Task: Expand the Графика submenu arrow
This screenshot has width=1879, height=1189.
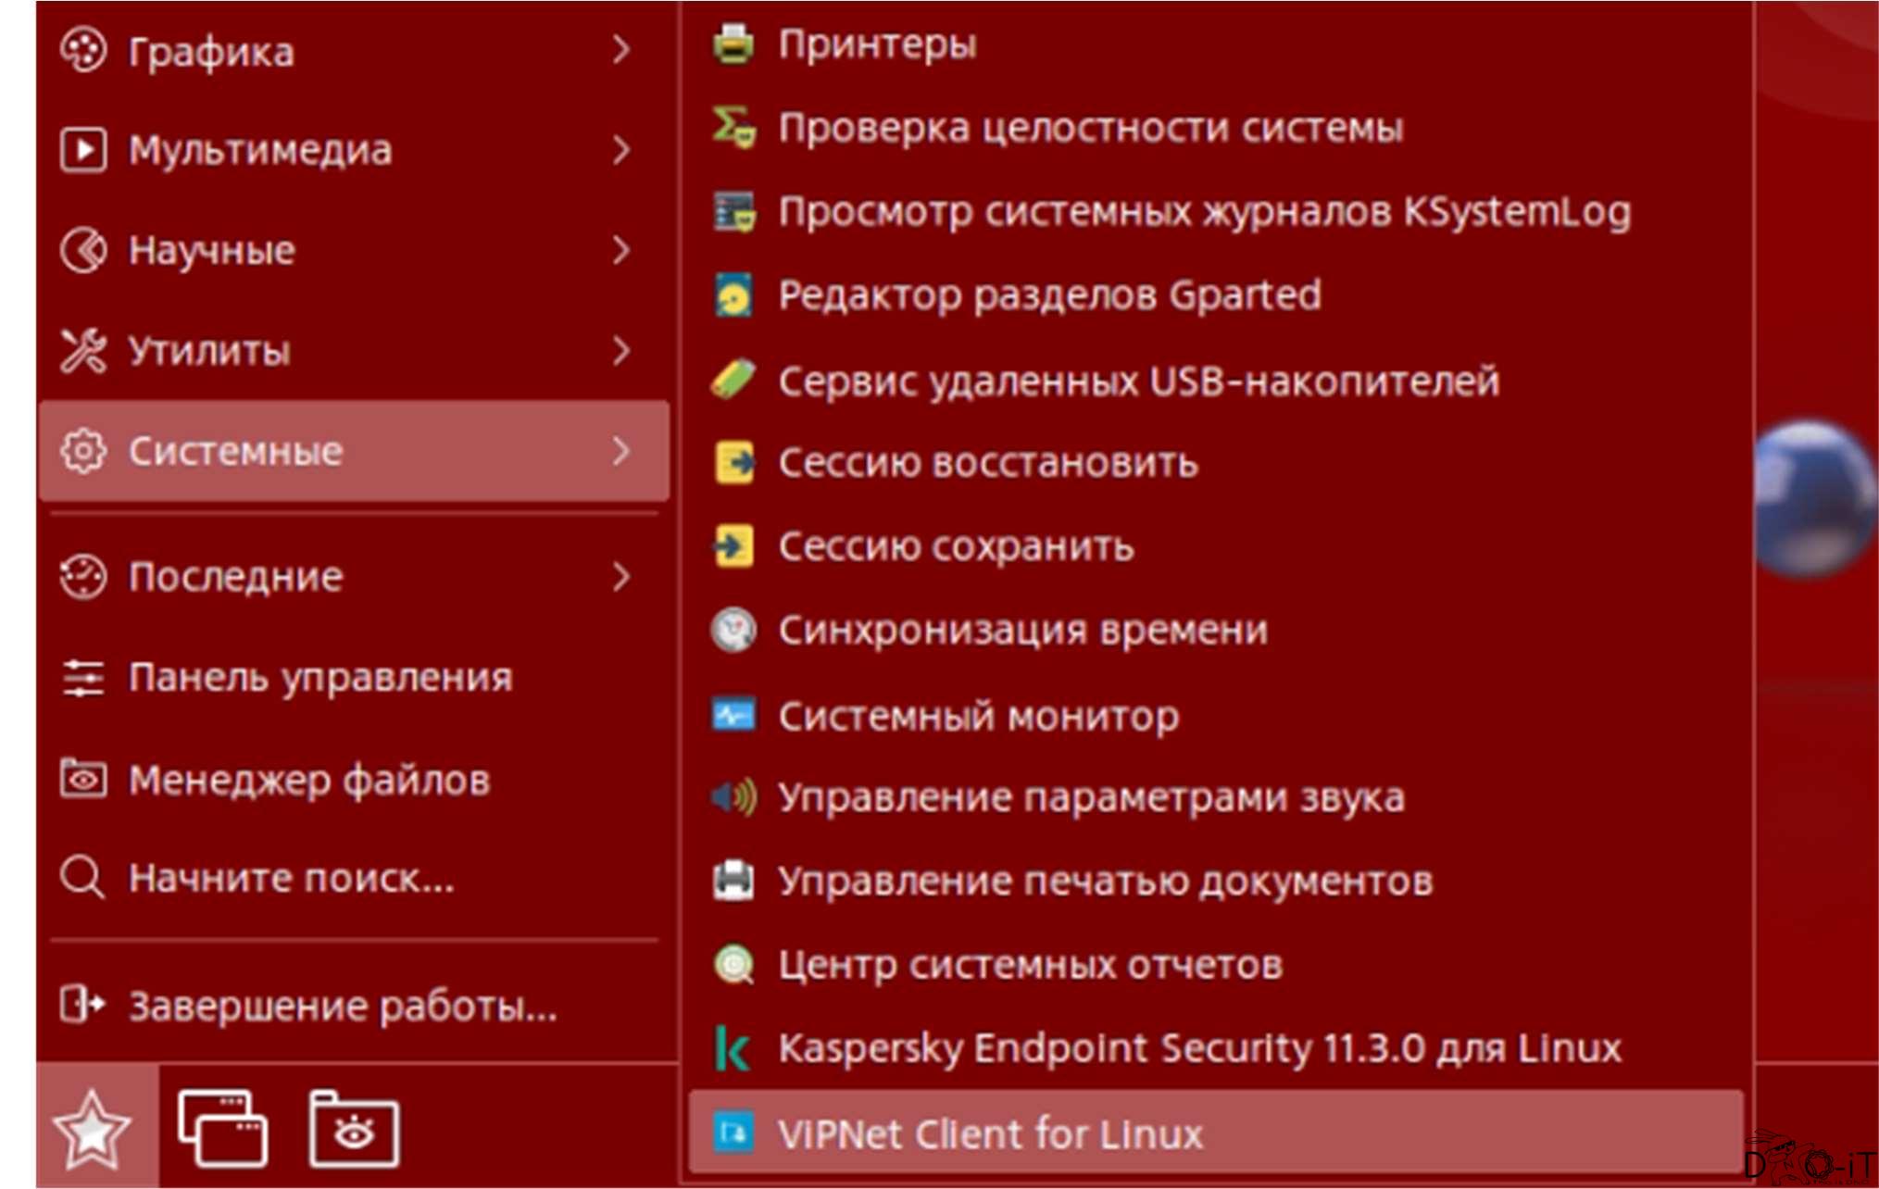Action: 621,50
